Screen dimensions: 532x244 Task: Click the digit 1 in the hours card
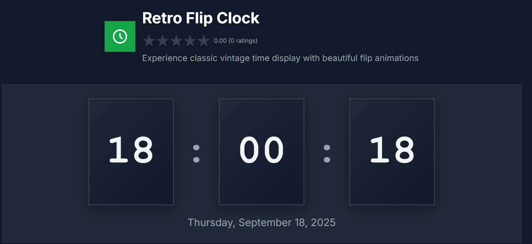(x=119, y=150)
